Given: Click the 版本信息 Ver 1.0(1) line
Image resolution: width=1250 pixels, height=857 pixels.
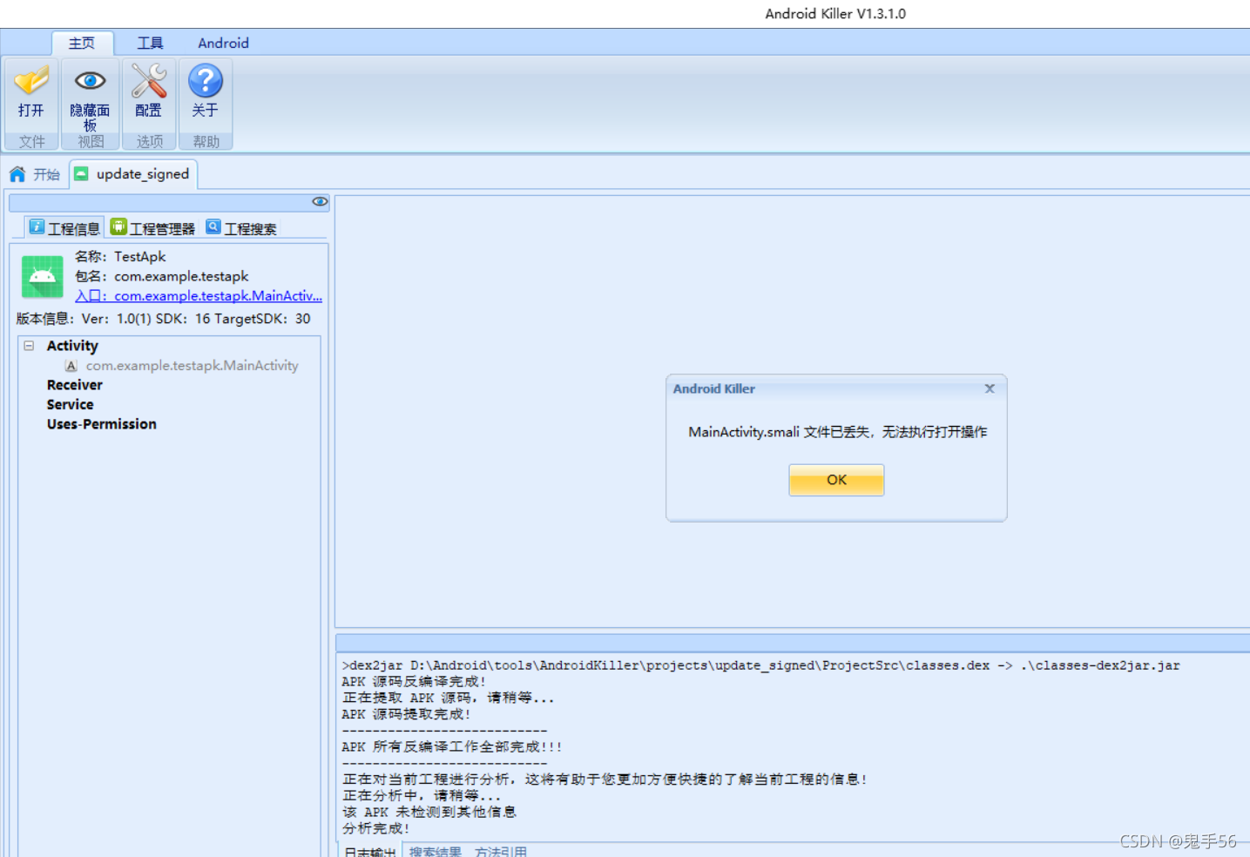Looking at the screenshot, I should click(x=164, y=319).
